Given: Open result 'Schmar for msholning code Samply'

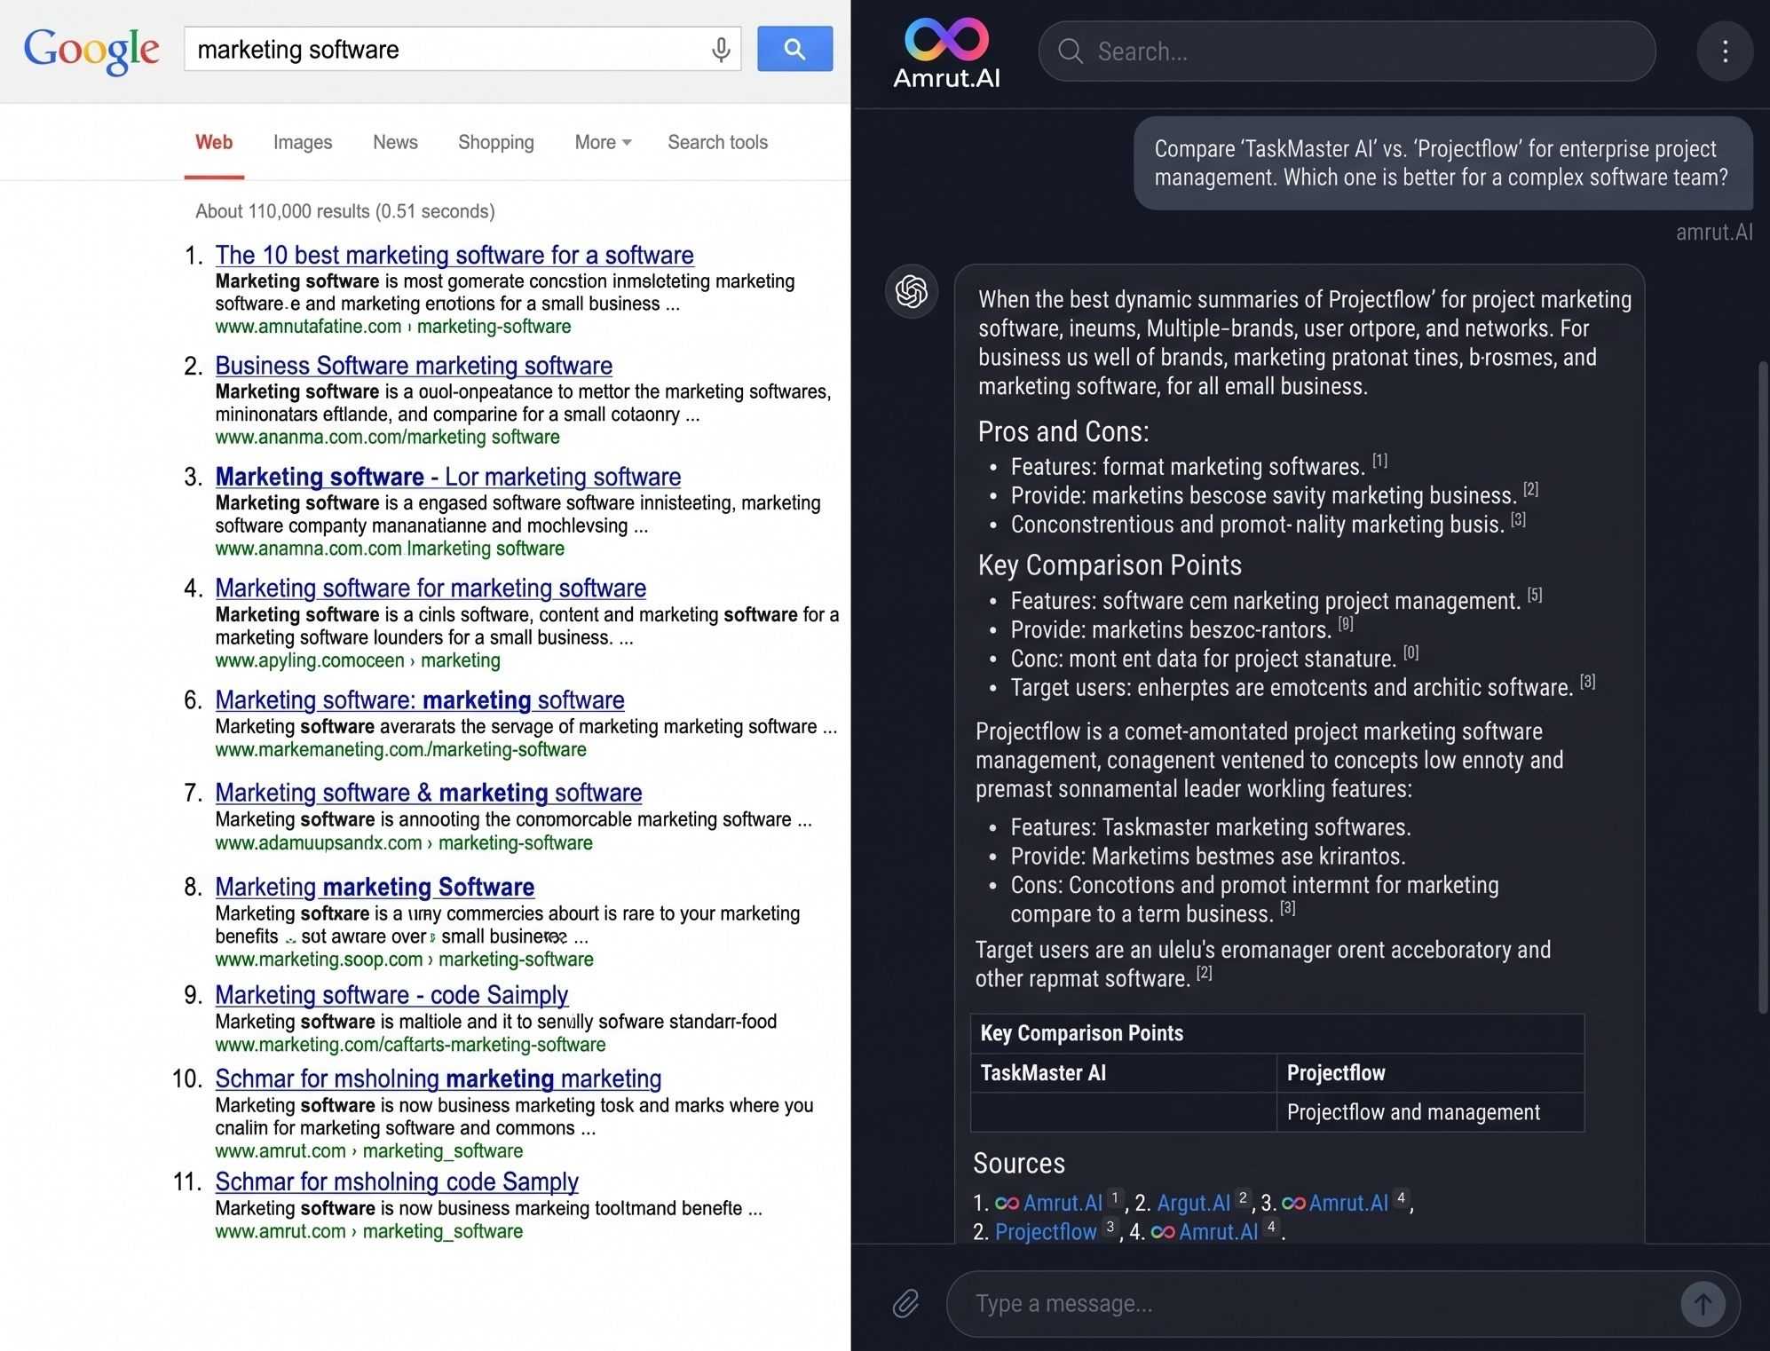Looking at the screenshot, I should [x=397, y=1181].
